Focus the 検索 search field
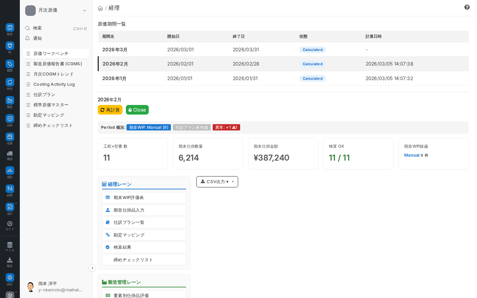The width and height of the screenshot is (477, 298). 56,28
